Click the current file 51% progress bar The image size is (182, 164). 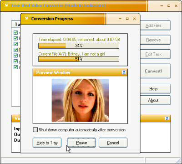[x=79, y=59]
